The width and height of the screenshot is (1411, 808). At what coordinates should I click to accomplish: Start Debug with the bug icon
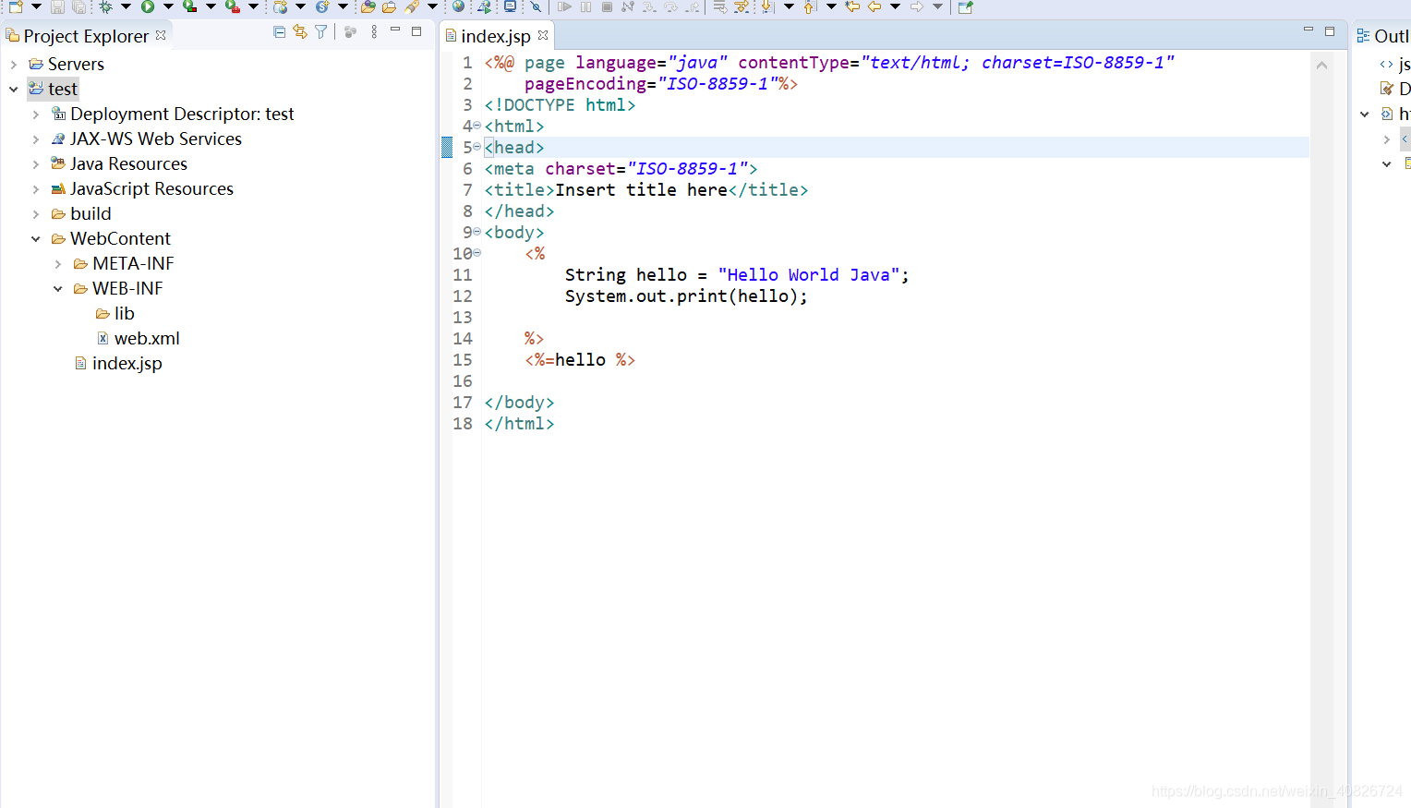point(106,6)
